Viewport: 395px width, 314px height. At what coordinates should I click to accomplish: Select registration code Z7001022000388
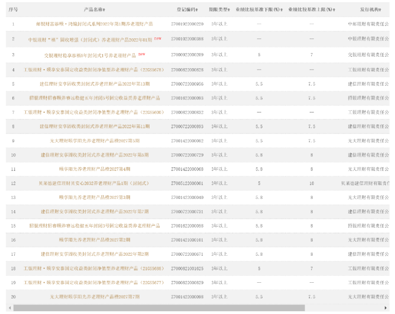[x=187, y=39]
